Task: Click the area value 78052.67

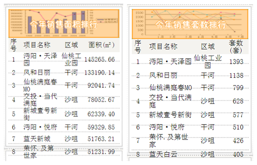Action: click(102, 100)
